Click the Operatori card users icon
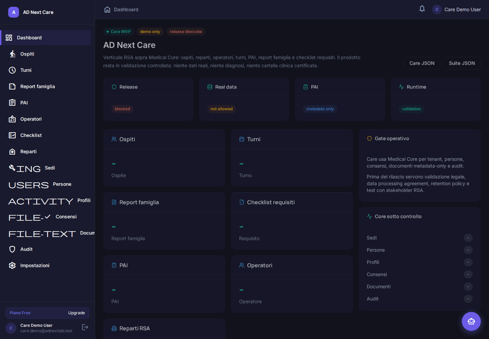This screenshot has height=339, width=489. tap(242, 265)
